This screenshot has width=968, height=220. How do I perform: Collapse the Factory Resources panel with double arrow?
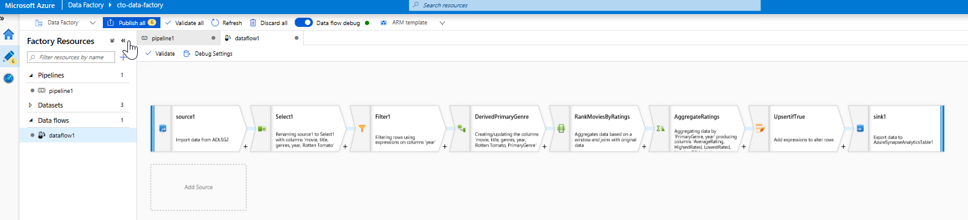coord(123,41)
